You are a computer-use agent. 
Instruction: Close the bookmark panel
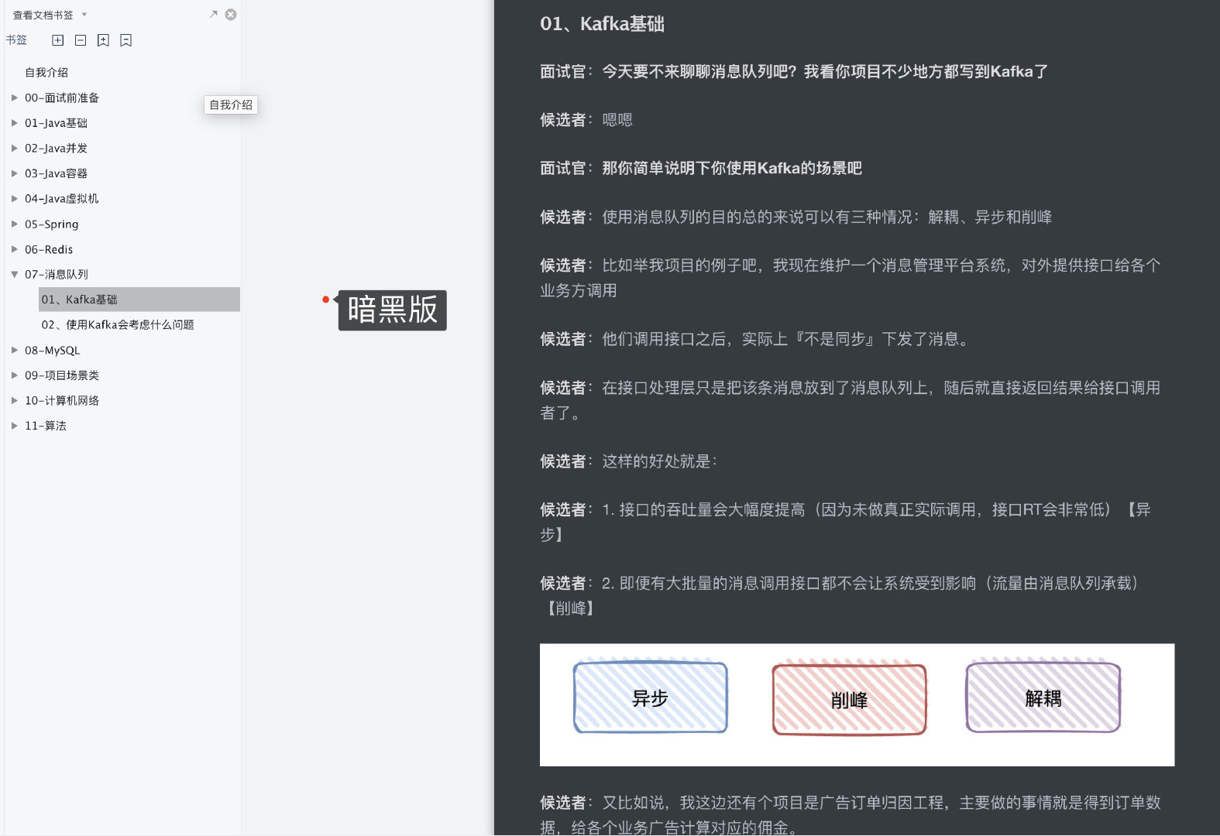[x=231, y=14]
